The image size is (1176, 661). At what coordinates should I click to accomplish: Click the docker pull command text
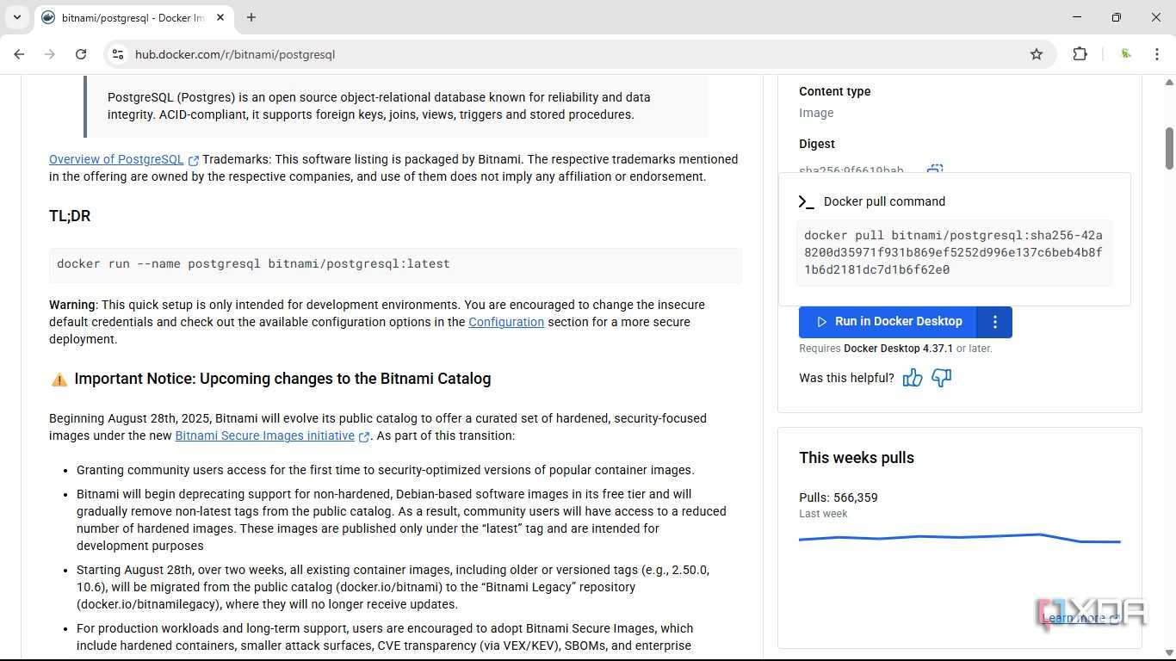(954, 252)
